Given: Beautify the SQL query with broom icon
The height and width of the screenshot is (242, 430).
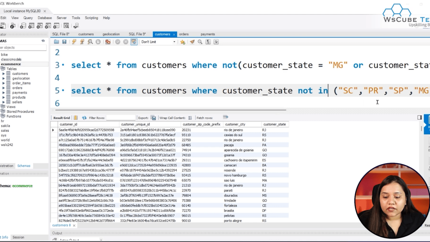Looking at the screenshot, I should coord(192,42).
